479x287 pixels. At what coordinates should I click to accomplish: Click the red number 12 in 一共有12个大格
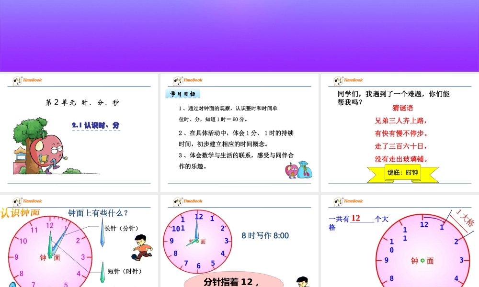(355, 219)
